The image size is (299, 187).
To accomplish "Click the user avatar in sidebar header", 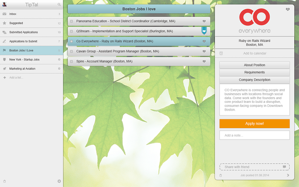I will (4, 4).
